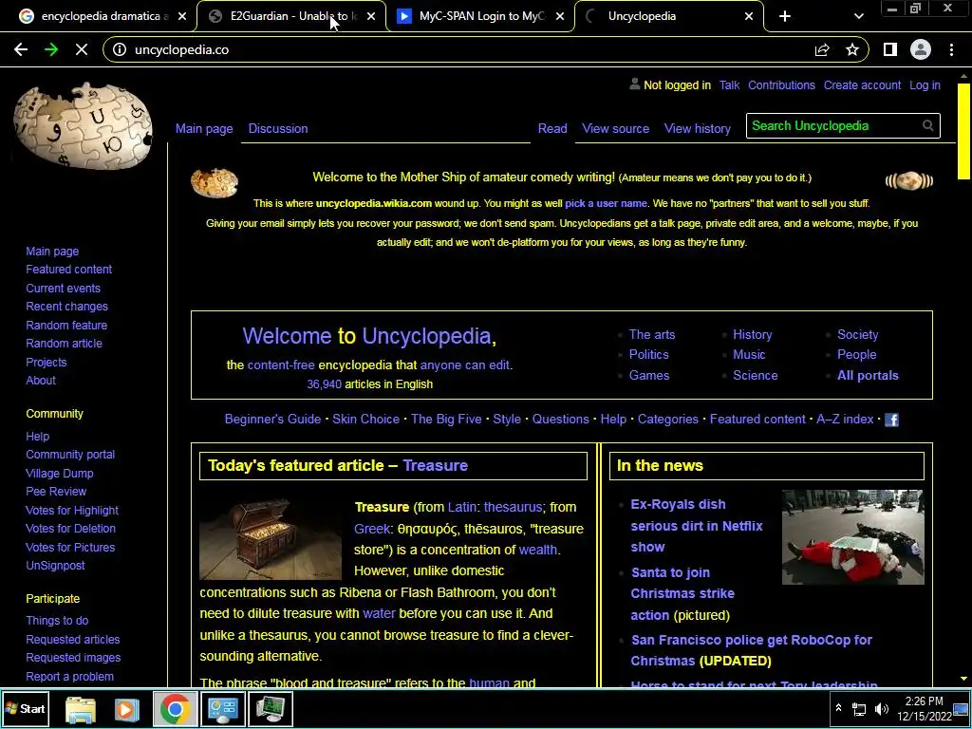Click the search magnifier icon
The width and height of the screenshot is (972, 729).
tap(927, 126)
